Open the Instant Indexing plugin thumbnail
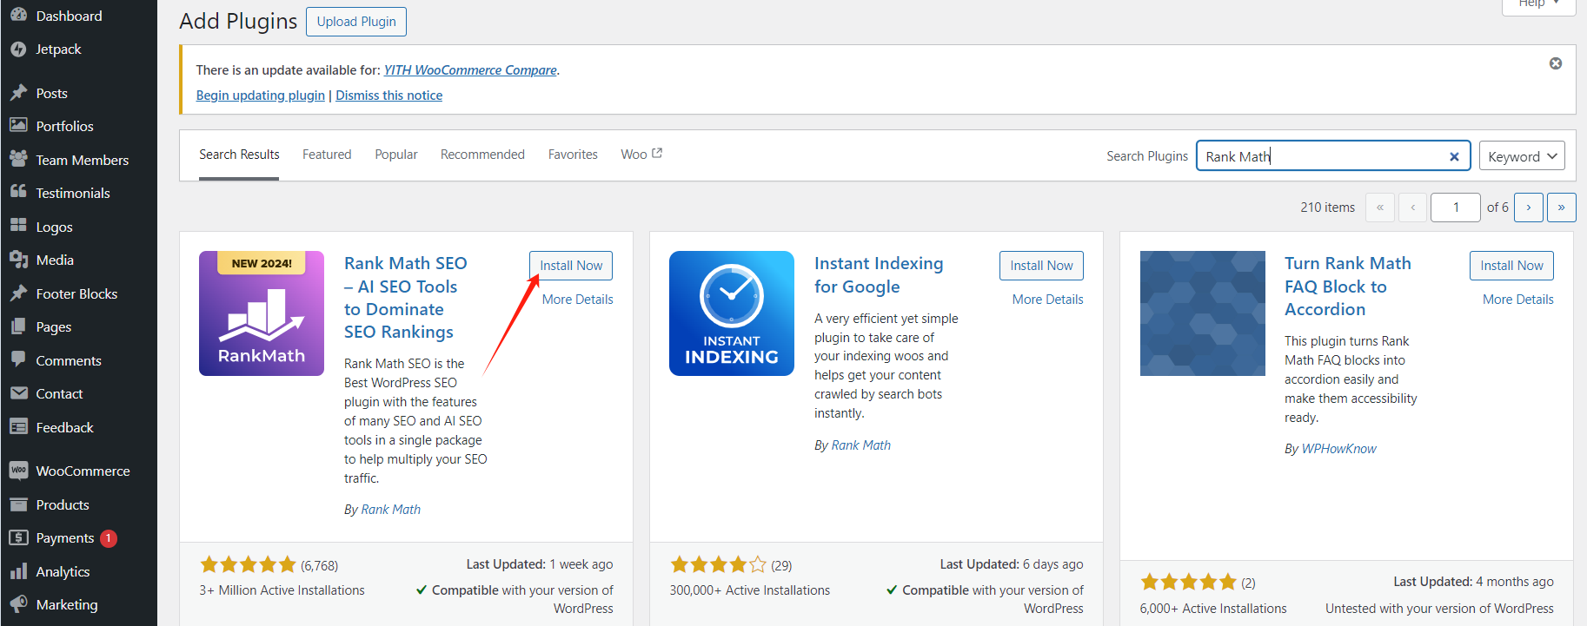This screenshot has width=1587, height=626. [732, 313]
